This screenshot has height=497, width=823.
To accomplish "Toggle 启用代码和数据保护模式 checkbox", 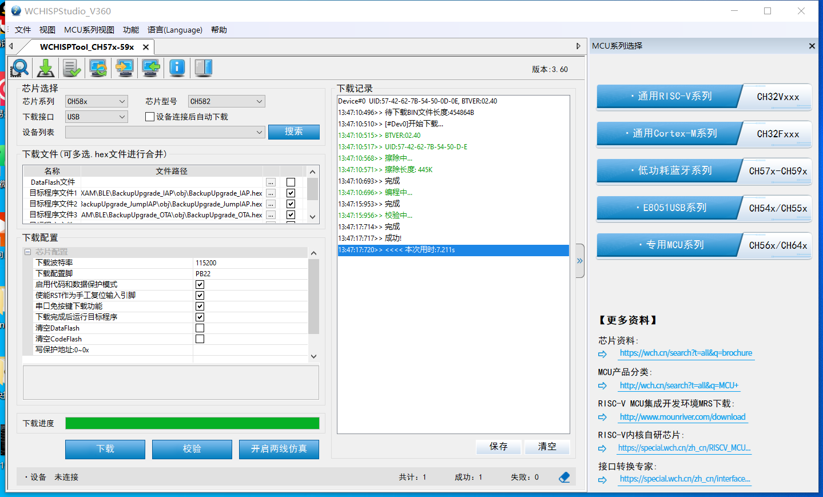I will click(200, 285).
